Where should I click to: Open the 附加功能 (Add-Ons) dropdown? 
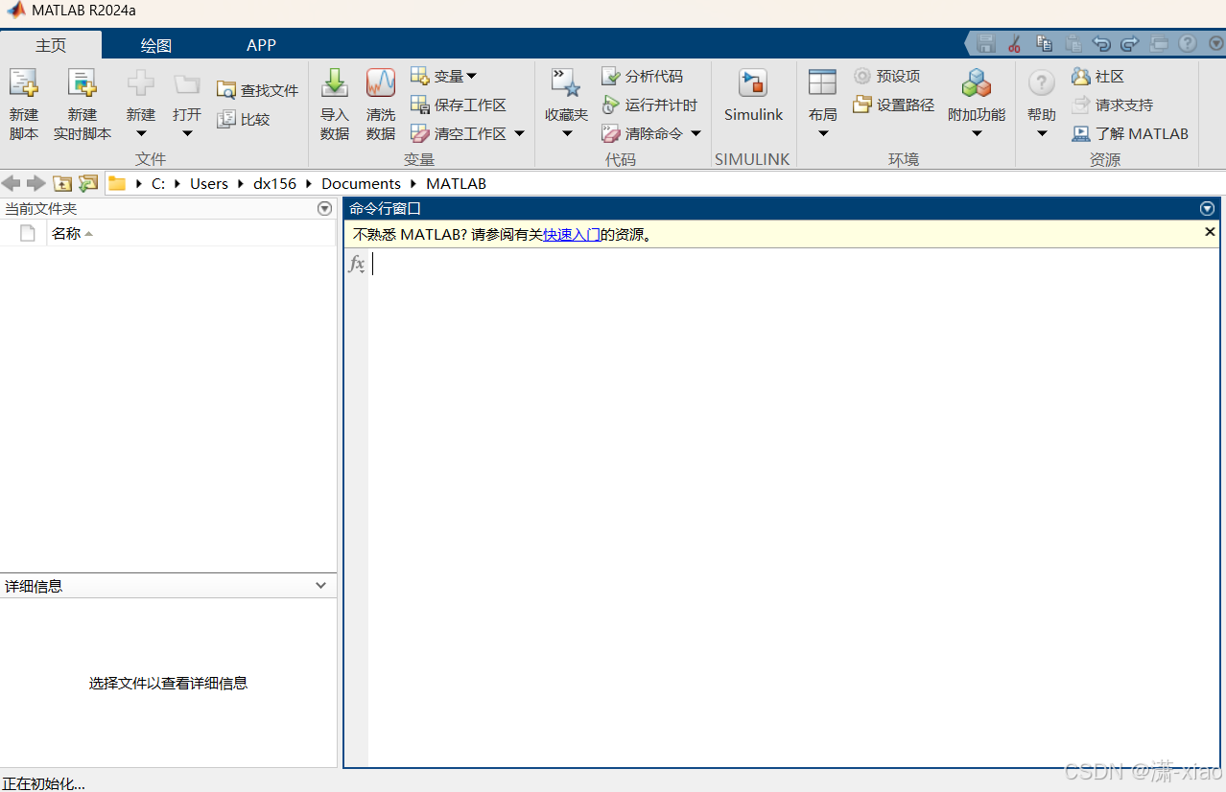coord(977,133)
